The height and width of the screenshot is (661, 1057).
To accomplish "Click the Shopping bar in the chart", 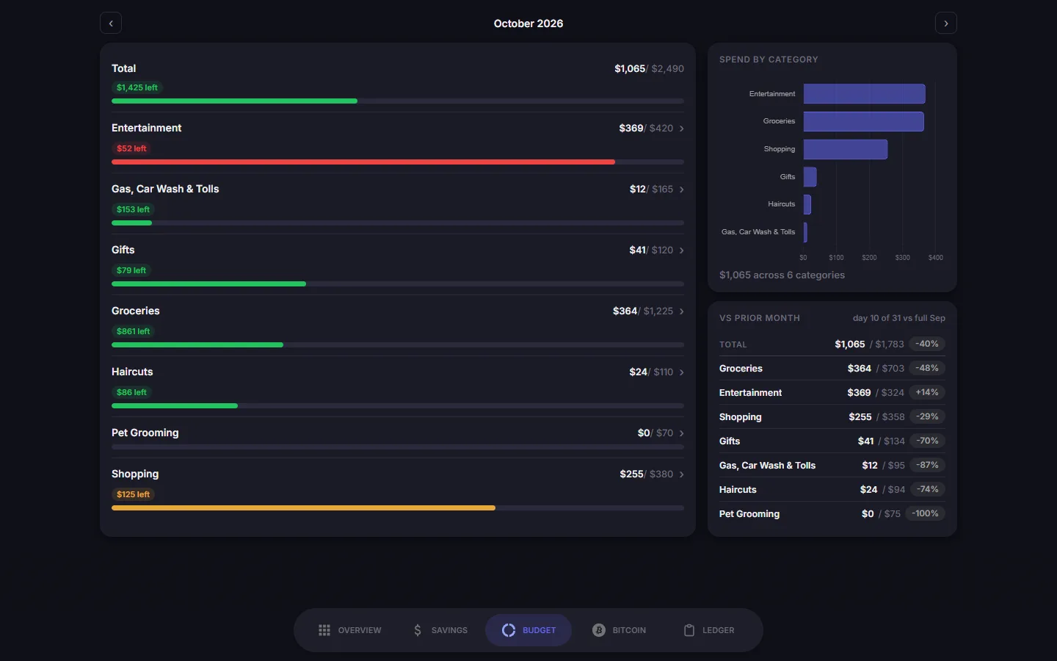I will click(x=846, y=149).
